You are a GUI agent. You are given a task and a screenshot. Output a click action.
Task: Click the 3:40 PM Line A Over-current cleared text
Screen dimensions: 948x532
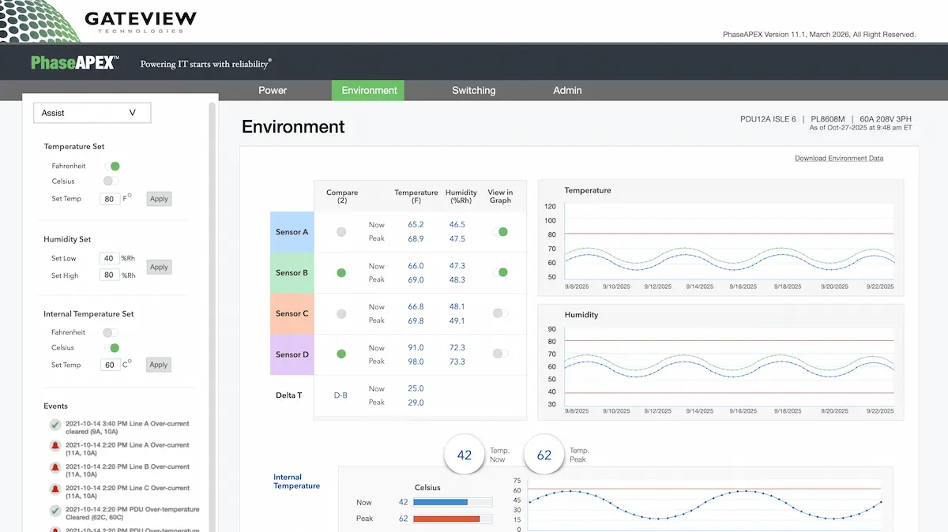click(x=128, y=429)
